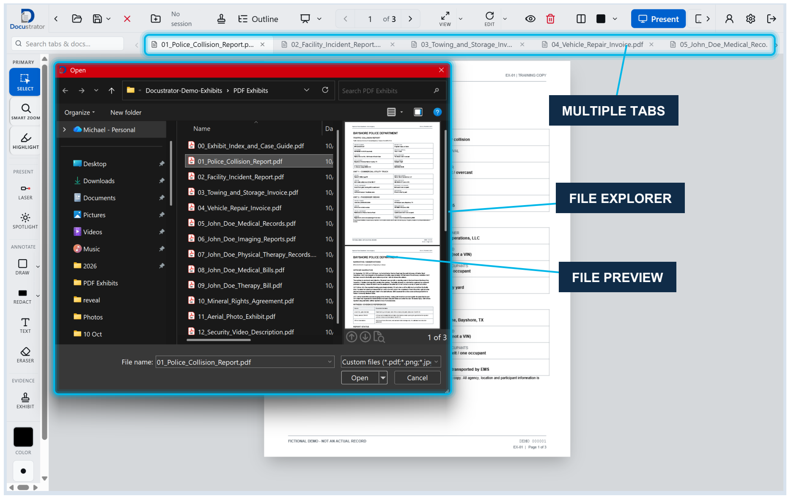Click New folder in Open dialog
802x499 pixels.
tap(126, 112)
